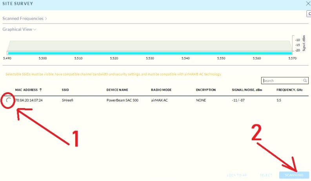Screen dimensions: 311x181
Task: Select the radio button for SHreefi
Action: 9,100
